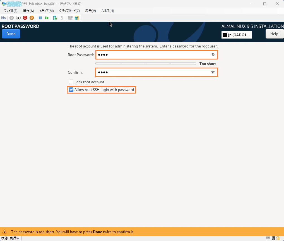Open installer Help!
Screen dimensions: 284x241
point(275,34)
